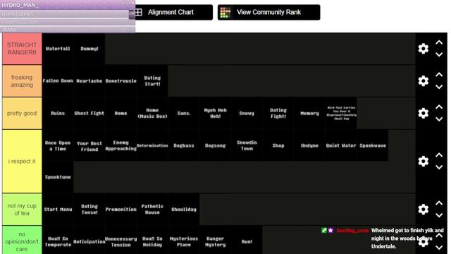The image size is (451, 254).
Task: Select the Anticipation tile
Action: point(89,240)
